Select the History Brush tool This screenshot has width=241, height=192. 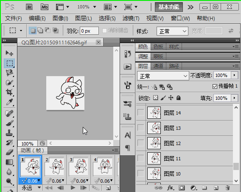click(x=9, y=143)
